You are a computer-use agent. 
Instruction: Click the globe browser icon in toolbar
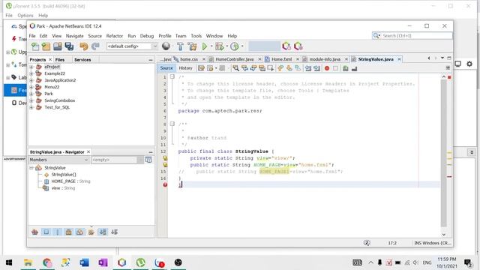(x=166, y=46)
